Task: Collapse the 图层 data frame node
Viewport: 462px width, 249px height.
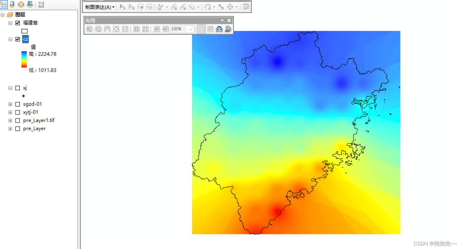Action: (x=3, y=15)
